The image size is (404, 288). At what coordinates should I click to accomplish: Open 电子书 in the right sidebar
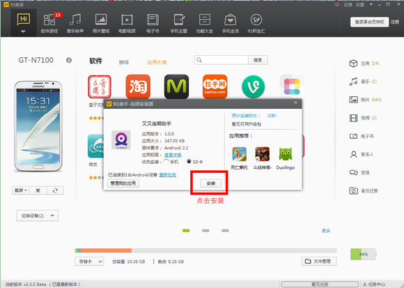pyautogui.click(x=362, y=136)
